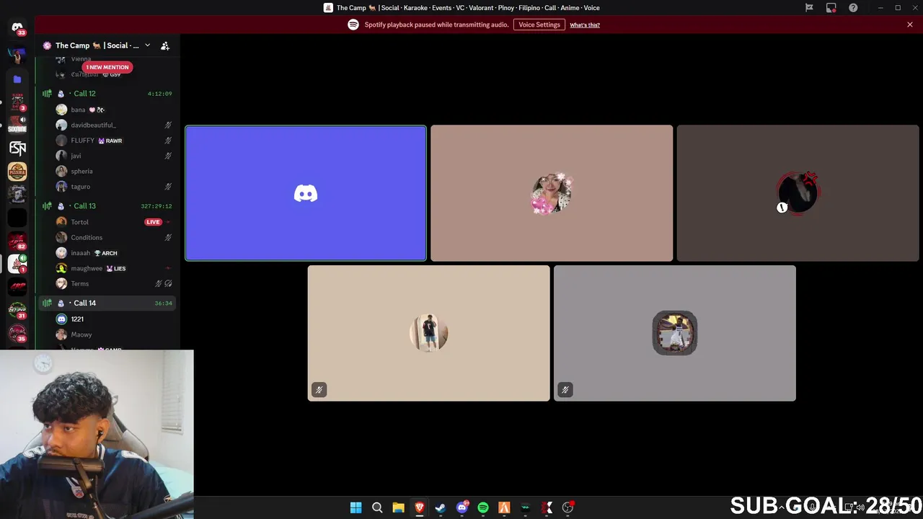The width and height of the screenshot is (923, 519).
Task: Select the blue Discord-logo video tile
Action: click(306, 193)
